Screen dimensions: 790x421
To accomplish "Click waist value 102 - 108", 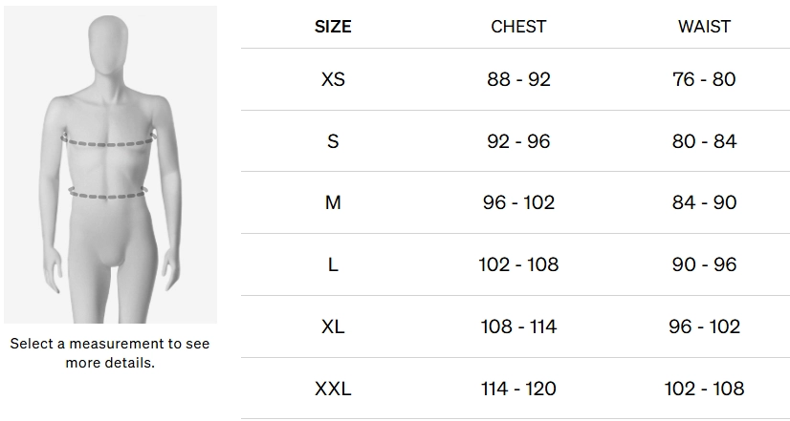I will coord(704,389).
